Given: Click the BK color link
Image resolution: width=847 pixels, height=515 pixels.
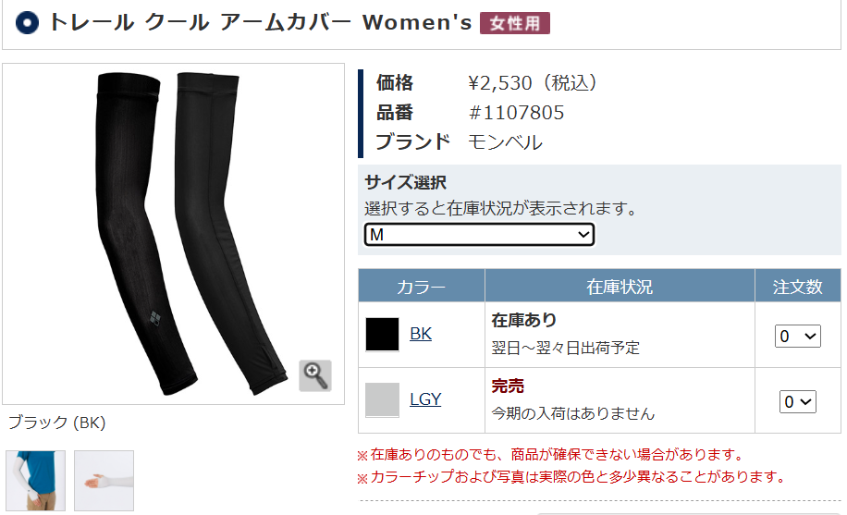Looking at the screenshot, I should coord(420,334).
